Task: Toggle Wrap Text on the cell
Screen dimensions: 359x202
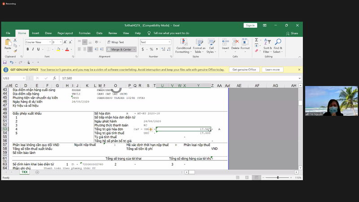Action: pyautogui.click(x=116, y=42)
